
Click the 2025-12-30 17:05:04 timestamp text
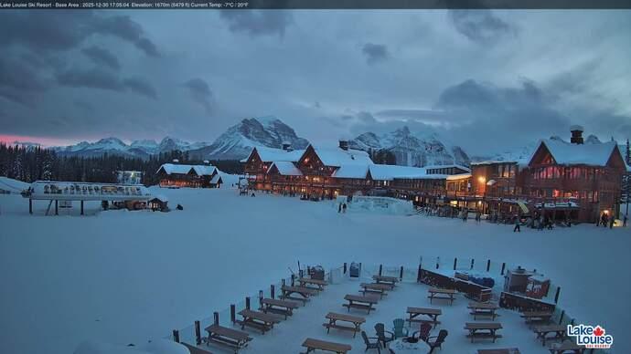[x=106, y=5]
